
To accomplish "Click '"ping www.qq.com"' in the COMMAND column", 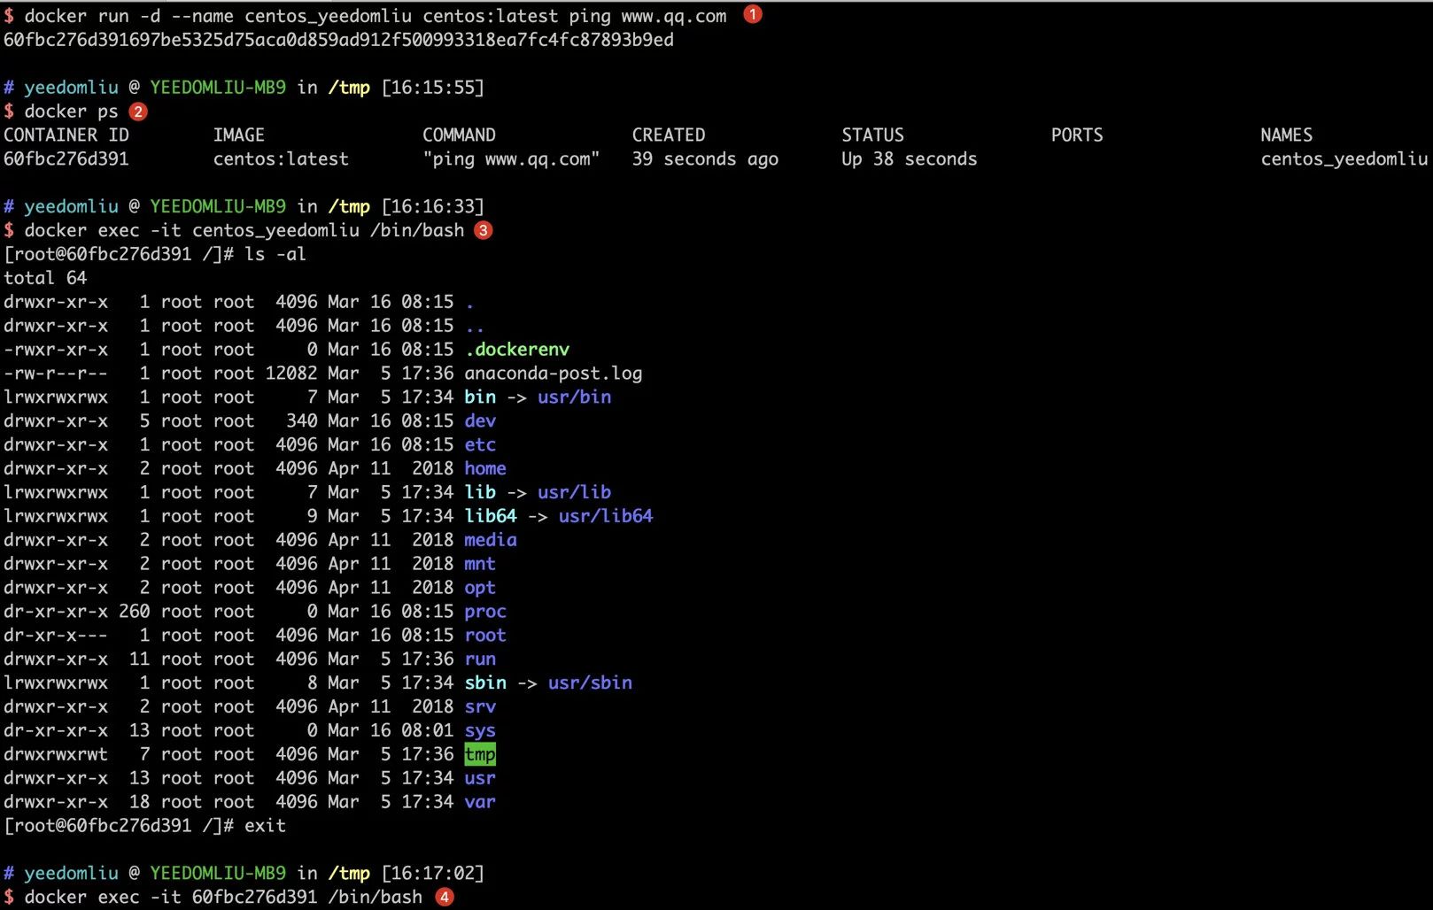I will [x=511, y=159].
